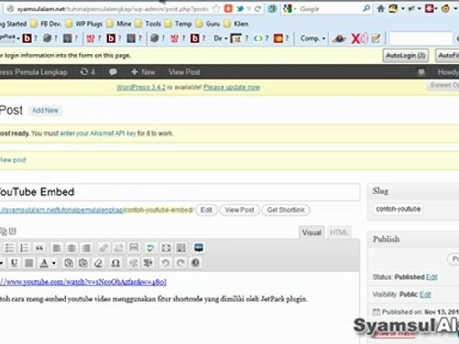Image resolution: width=459 pixels, height=344 pixels.
Task: Click the red X toolbar icon
Action: pos(355,38)
